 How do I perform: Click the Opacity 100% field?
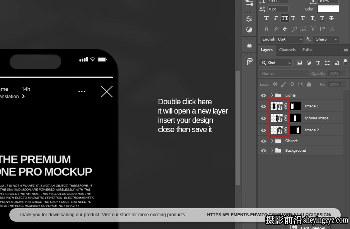pos(334,74)
